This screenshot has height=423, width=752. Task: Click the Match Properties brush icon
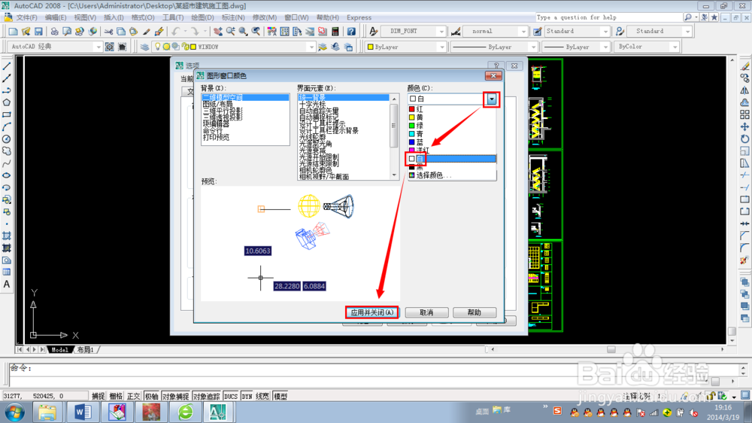(147, 31)
